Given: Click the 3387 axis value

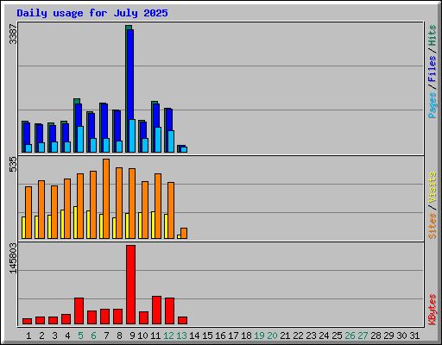Looking at the screenshot, I should pos(13,34).
